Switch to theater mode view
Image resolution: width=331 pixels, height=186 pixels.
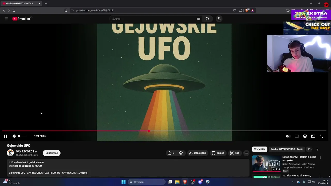313,136
